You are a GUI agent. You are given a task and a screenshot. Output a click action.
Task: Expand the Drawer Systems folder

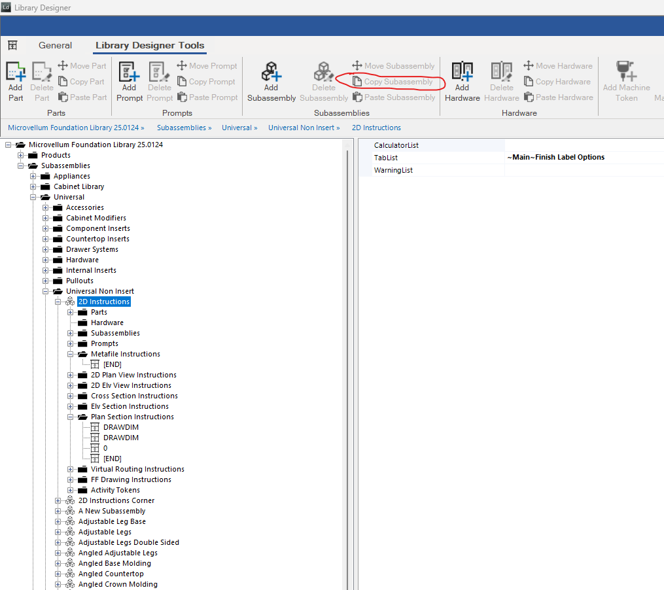point(45,249)
